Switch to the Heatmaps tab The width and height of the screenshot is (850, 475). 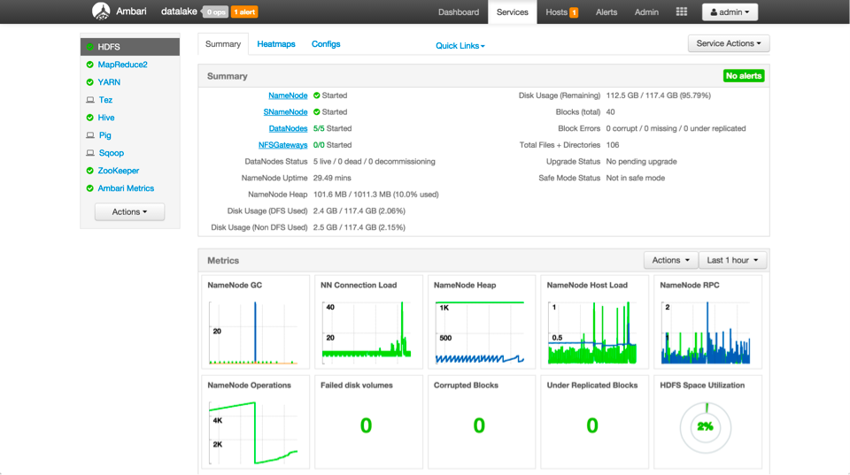point(276,44)
